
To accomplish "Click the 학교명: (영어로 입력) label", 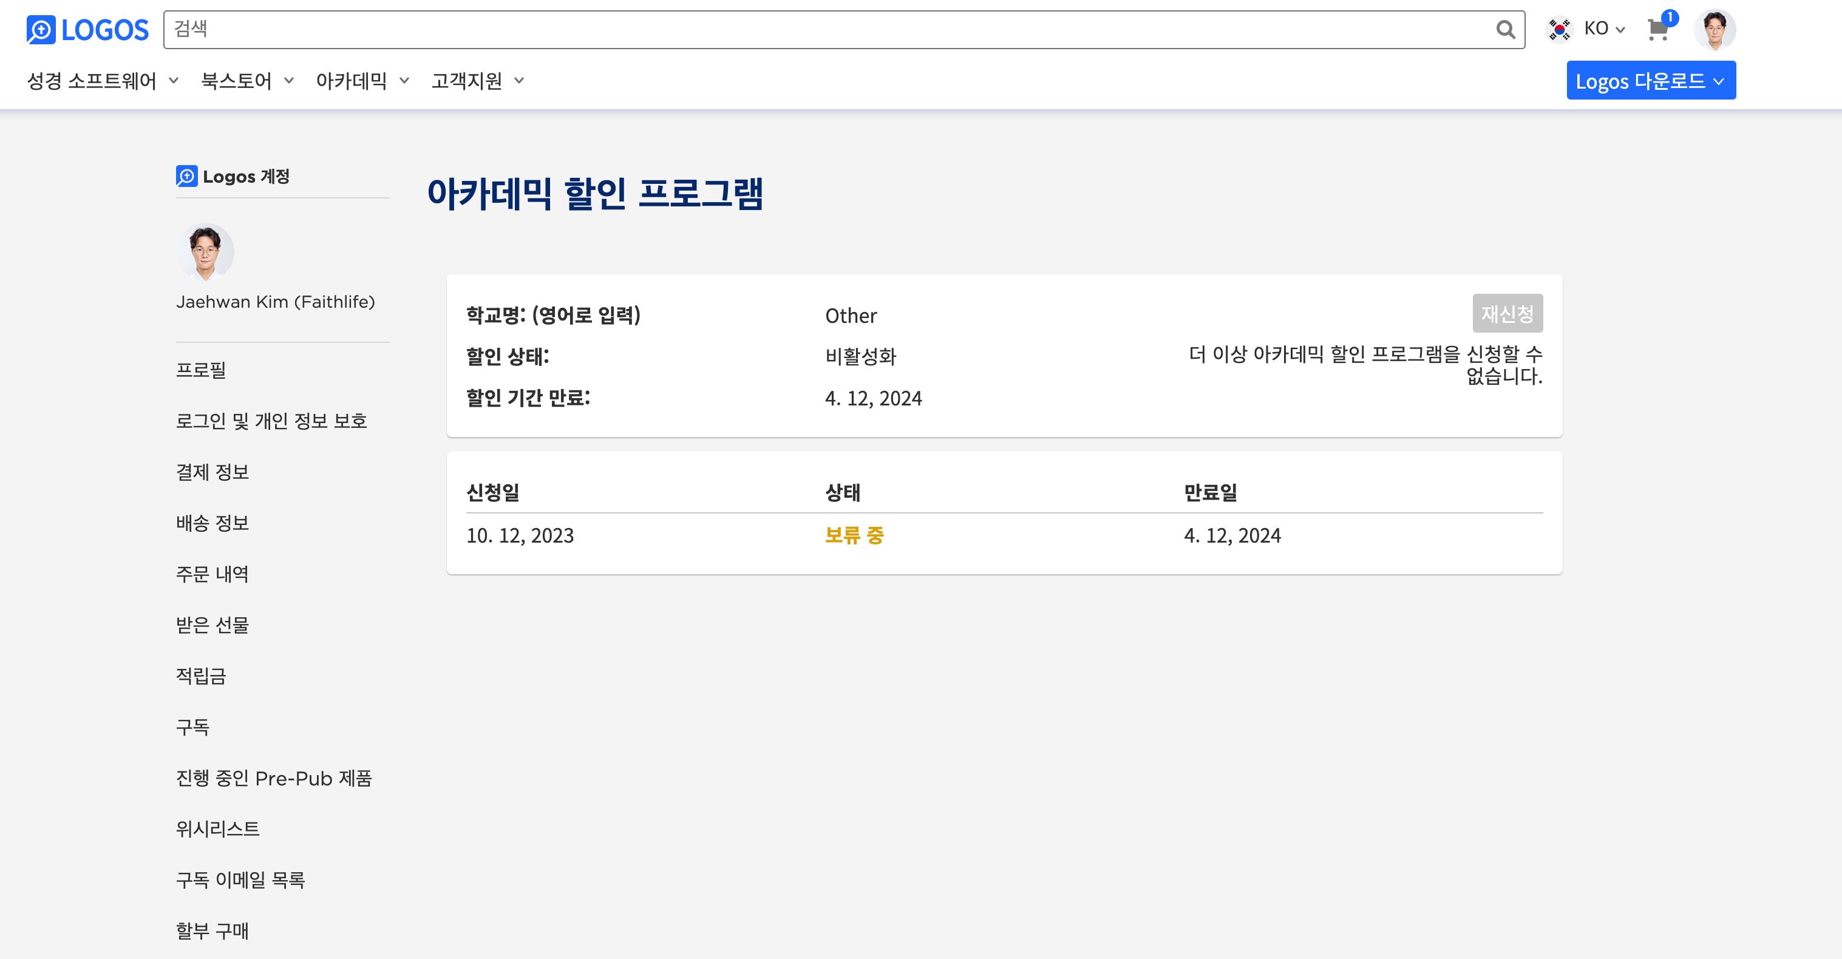I will pyautogui.click(x=554, y=314).
